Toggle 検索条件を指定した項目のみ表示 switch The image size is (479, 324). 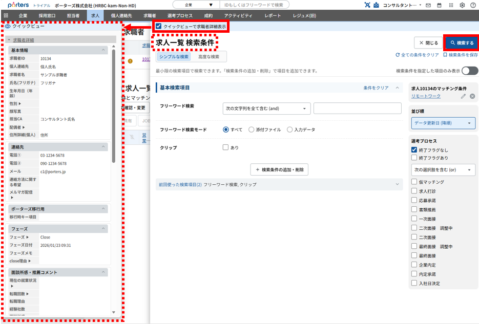point(469,71)
